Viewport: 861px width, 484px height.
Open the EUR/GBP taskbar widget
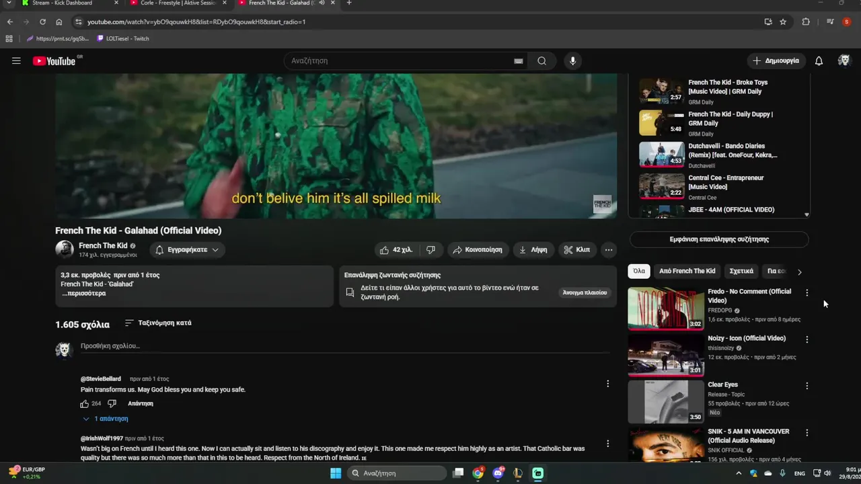[28, 473]
